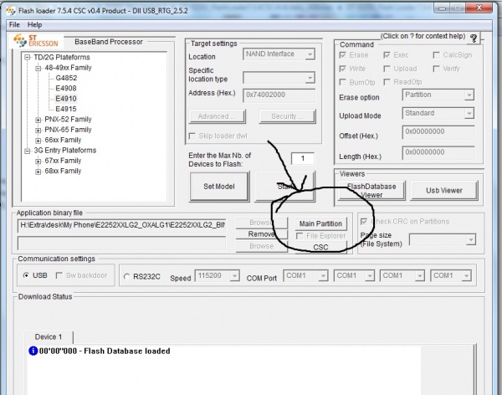Toggle Skip loader dwl checkbox
The height and width of the screenshot is (395, 502).
point(192,136)
